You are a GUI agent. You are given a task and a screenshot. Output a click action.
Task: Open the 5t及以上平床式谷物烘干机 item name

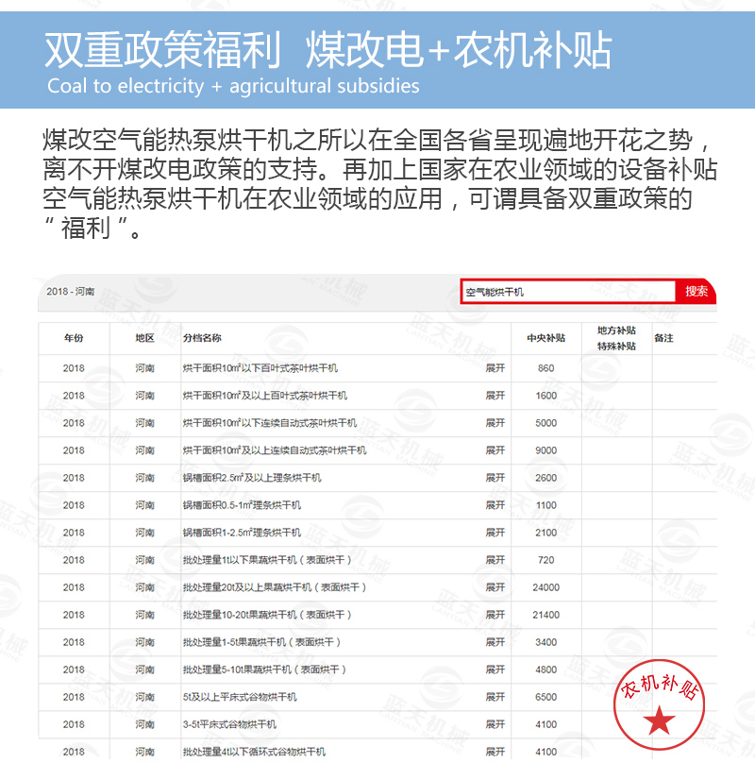(240, 697)
